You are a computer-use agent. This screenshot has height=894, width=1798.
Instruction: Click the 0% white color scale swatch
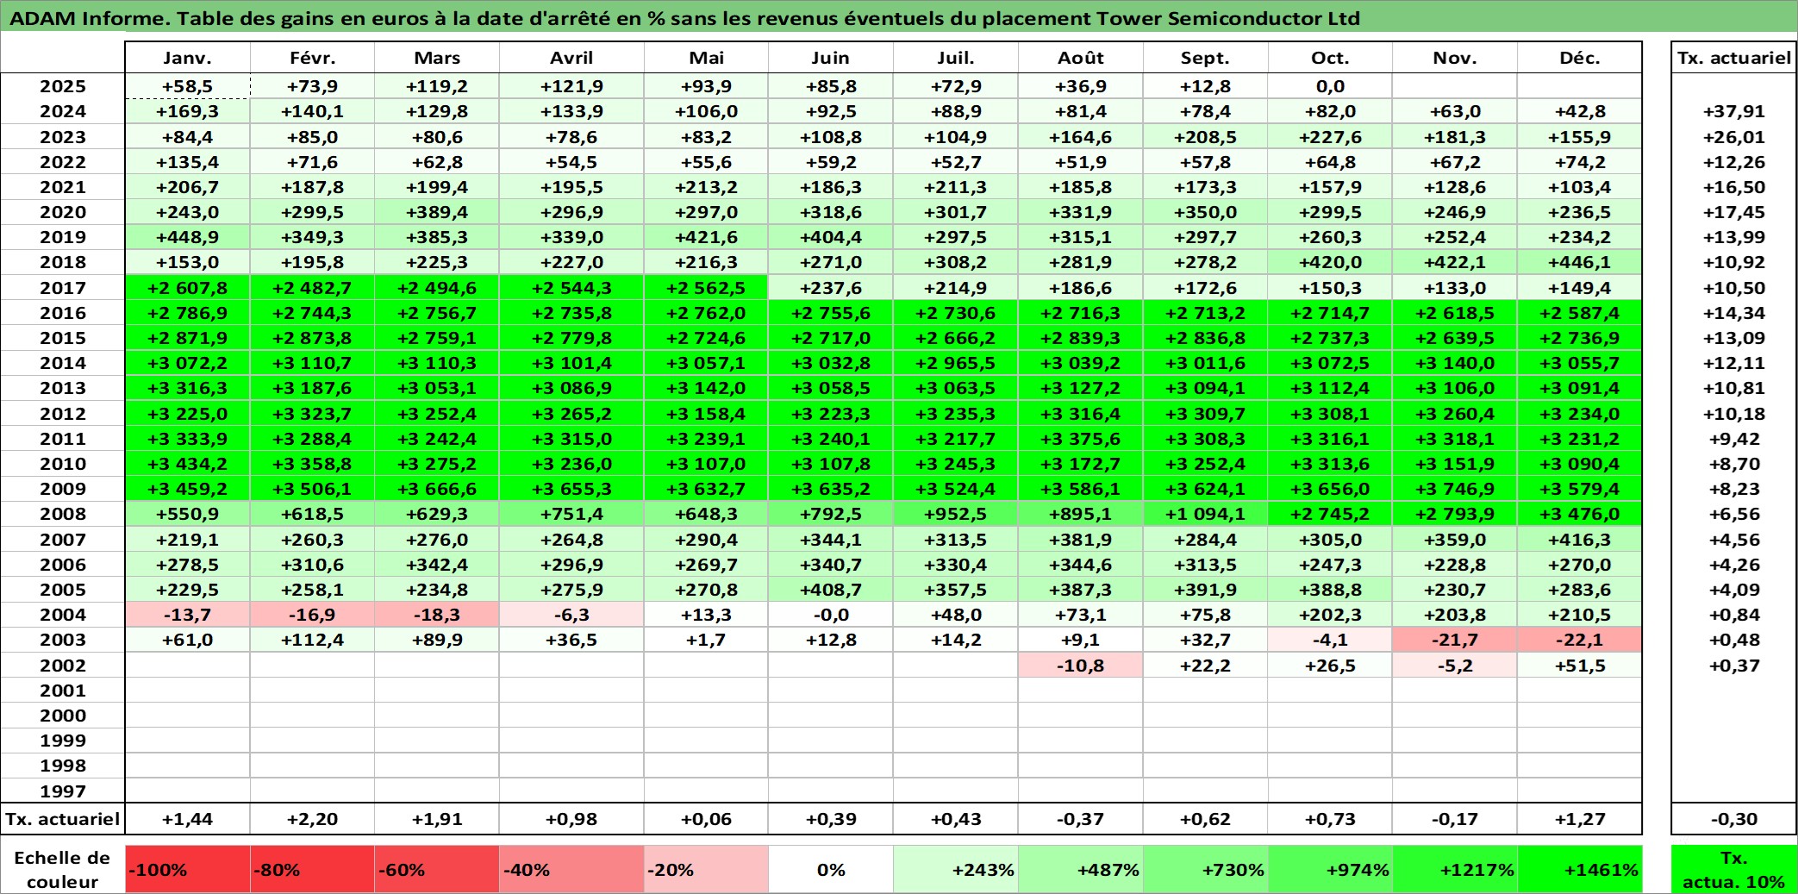click(831, 869)
